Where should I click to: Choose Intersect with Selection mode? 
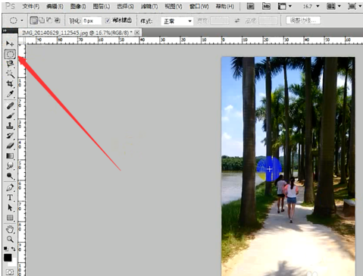[57, 20]
